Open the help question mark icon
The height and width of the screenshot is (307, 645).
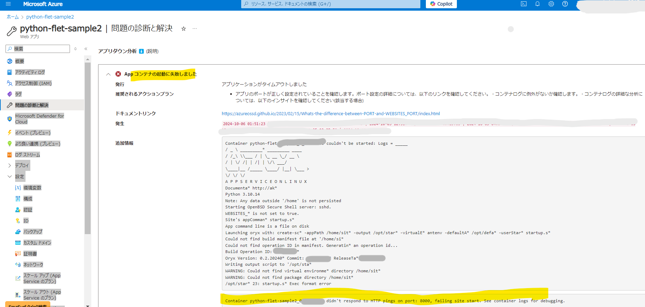(x=565, y=4)
